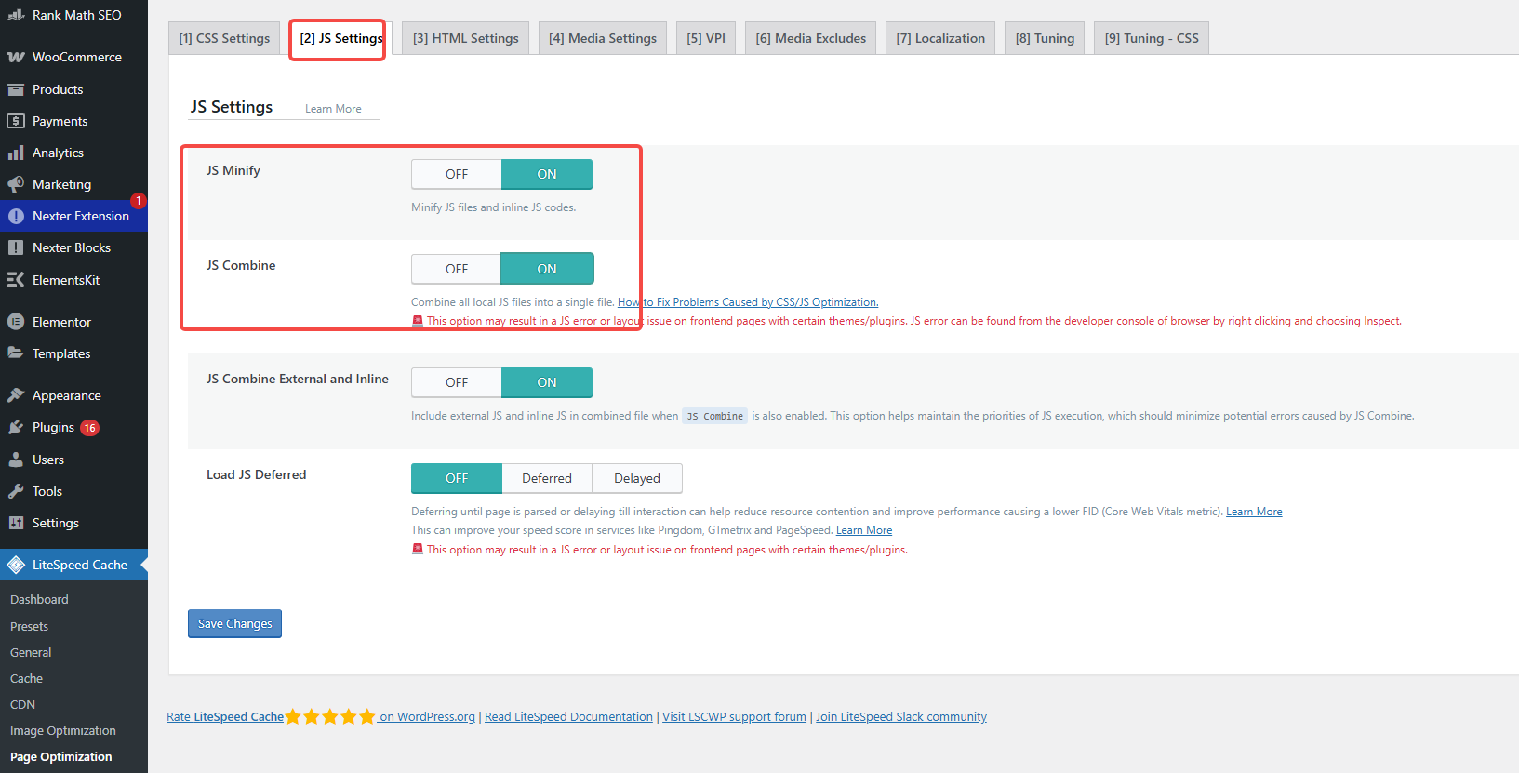Turn JS Minify OFF

[x=457, y=174]
